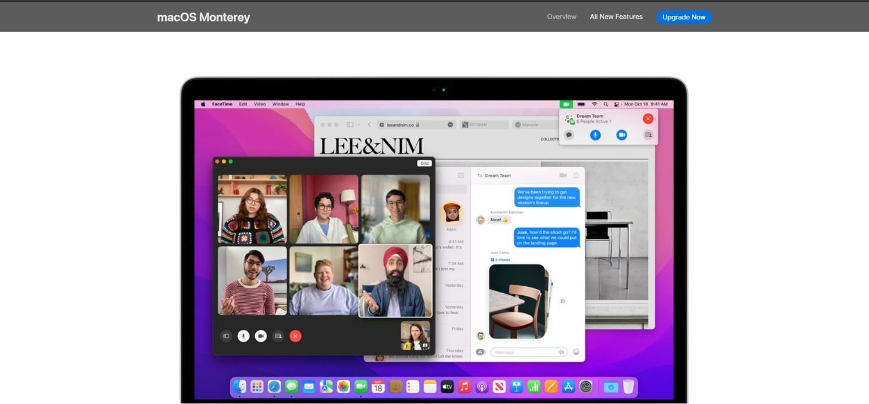Open Trash in the Dock
The image size is (869, 404).
coord(629,386)
